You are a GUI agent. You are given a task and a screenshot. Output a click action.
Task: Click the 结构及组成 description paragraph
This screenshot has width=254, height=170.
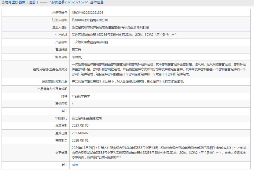pos(159,69)
